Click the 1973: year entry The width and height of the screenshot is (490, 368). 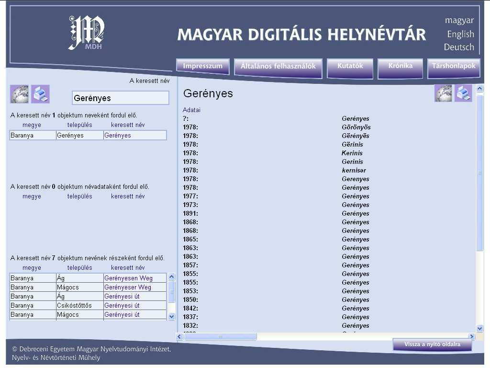pos(190,205)
